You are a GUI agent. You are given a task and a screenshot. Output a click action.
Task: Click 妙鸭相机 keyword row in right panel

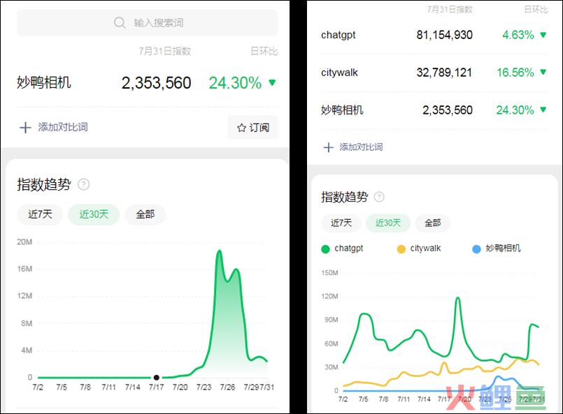click(x=434, y=110)
